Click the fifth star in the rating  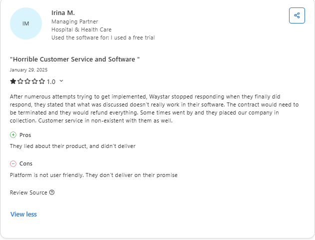[42, 81]
